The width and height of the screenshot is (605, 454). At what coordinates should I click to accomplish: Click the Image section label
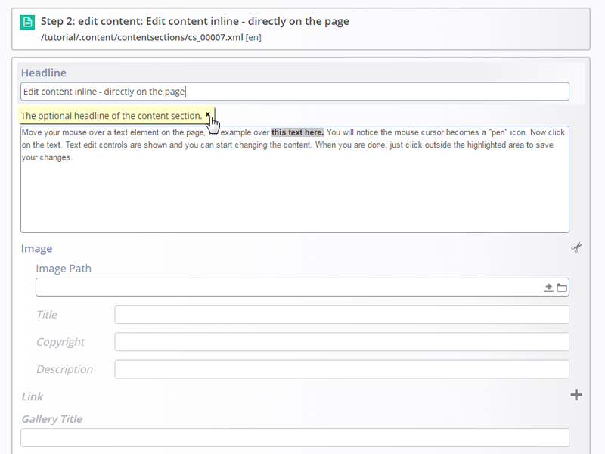pyautogui.click(x=36, y=249)
